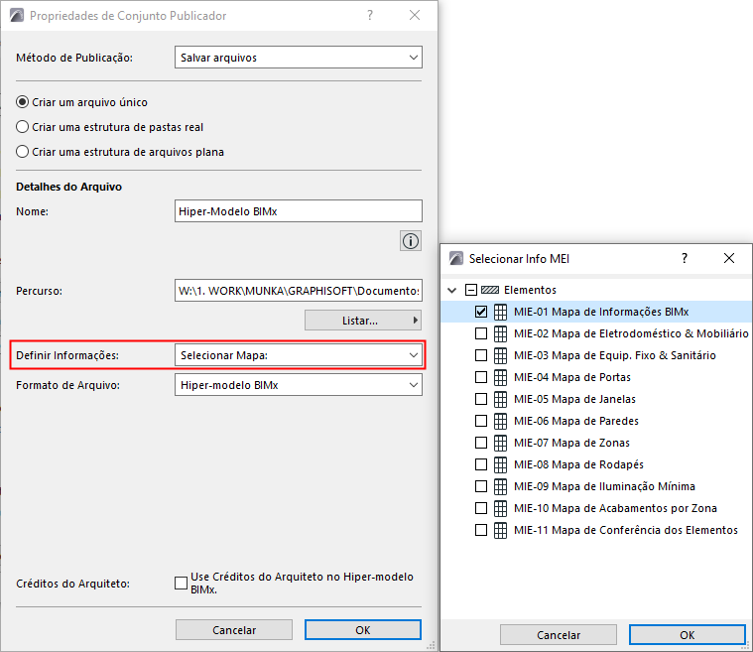Image resolution: width=753 pixels, height=652 pixels.
Task: Check the MIE-06 Mapa de Paredes box
Action: point(481,421)
